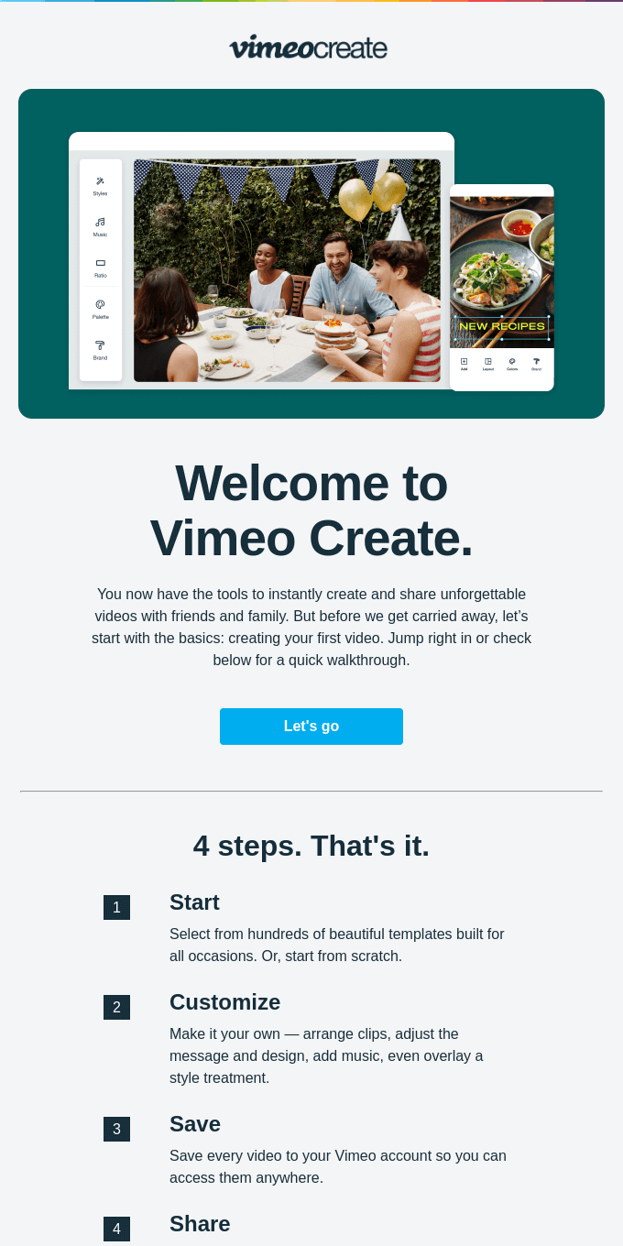Click the Let's go button

[311, 727]
